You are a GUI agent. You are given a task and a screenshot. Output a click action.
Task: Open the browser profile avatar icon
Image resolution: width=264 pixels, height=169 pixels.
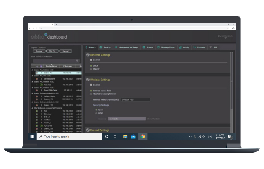click(233, 28)
